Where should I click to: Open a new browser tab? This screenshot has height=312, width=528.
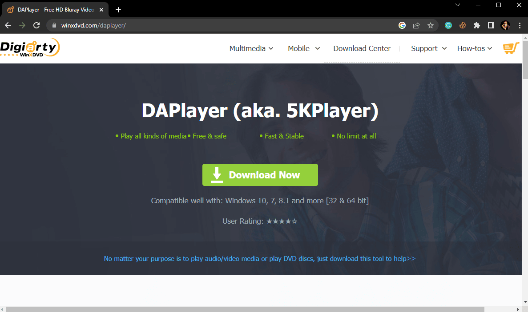pos(118,10)
